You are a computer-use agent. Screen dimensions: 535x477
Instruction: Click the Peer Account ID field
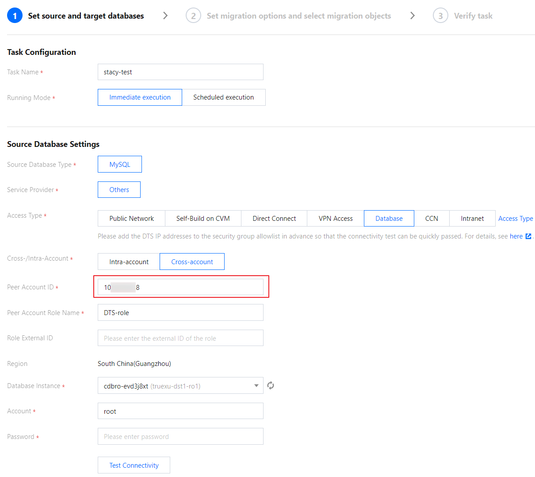[x=180, y=287]
